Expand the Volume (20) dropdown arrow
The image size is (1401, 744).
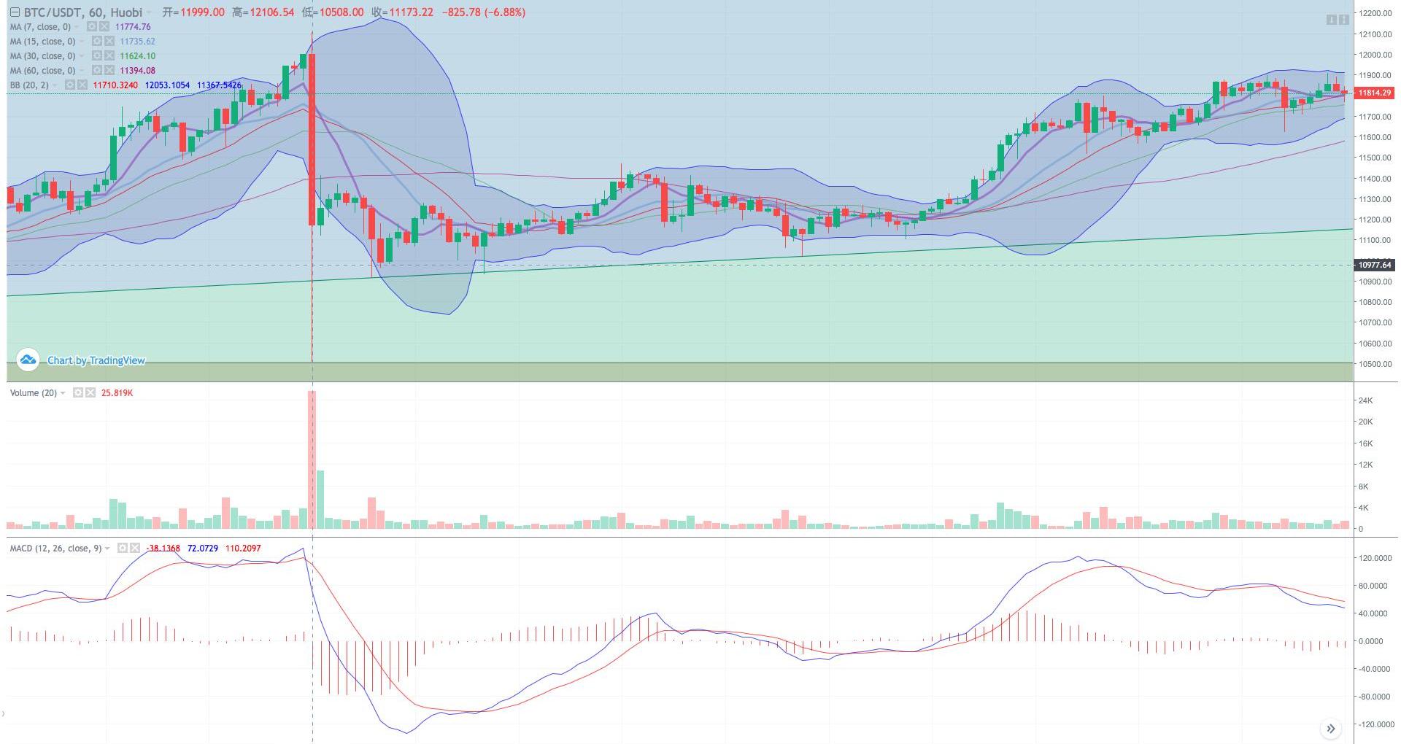pos(63,393)
